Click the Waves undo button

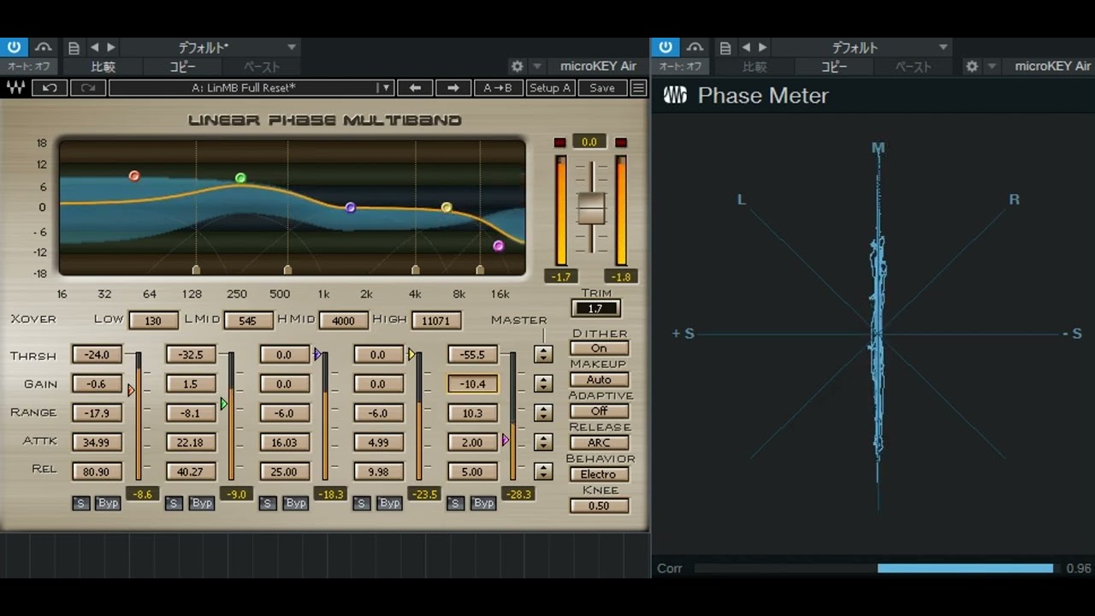50,87
